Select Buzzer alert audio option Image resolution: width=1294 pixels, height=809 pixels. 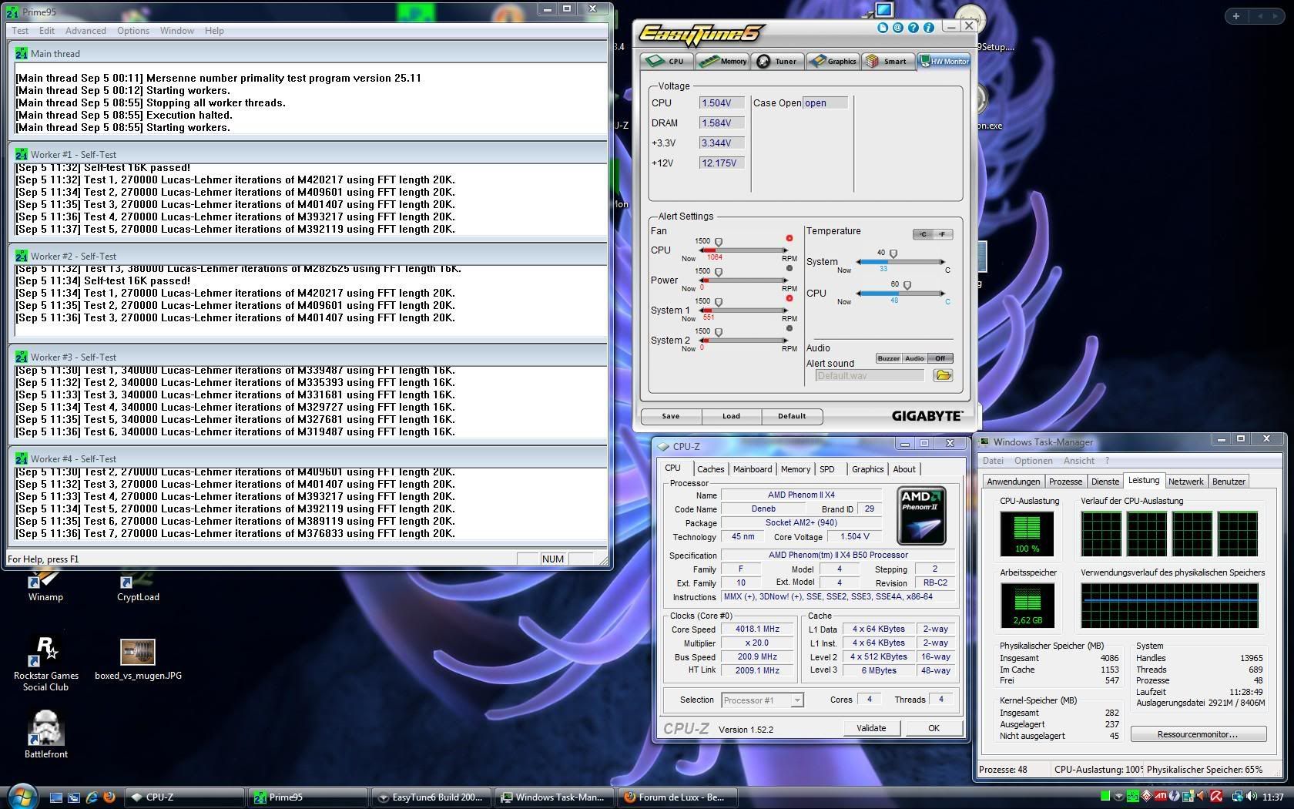click(888, 358)
